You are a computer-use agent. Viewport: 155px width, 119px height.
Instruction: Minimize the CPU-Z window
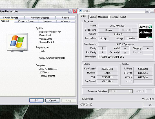tap(147, 11)
